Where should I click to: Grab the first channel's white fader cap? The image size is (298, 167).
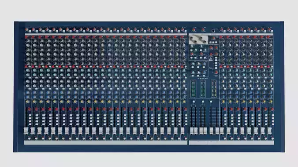coord(26,131)
